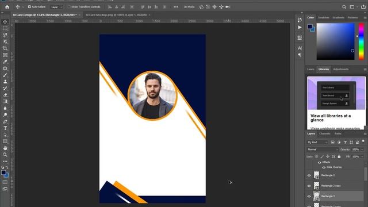This screenshot has width=368, height=207.
Task: Hide the Rectangle 2 layer
Action: click(x=309, y=175)
